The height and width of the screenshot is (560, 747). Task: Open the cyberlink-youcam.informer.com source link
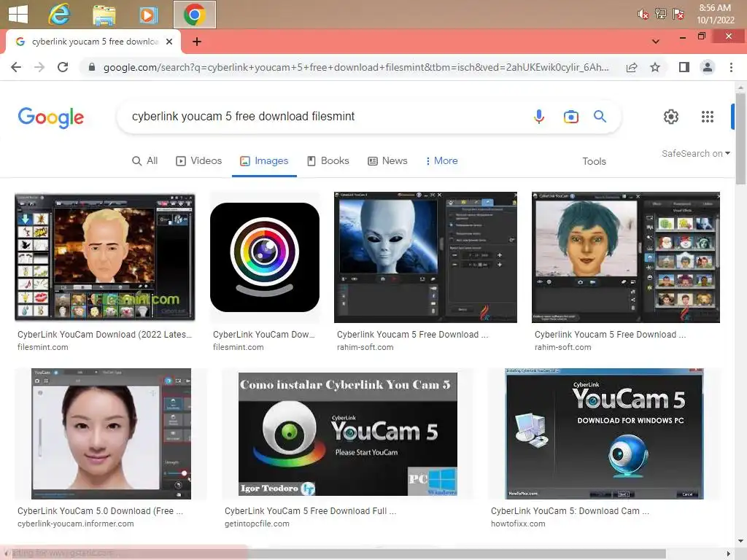[75, 524]
